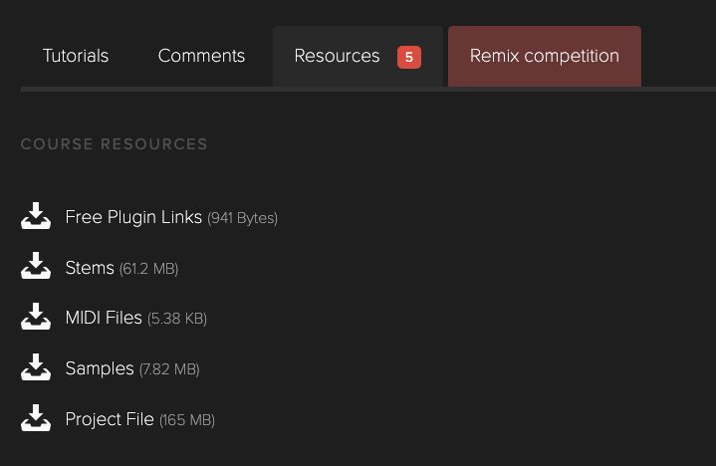Click the download icon for Free Plugin Links
Screen dimensions: 716x466
(36, 216)
